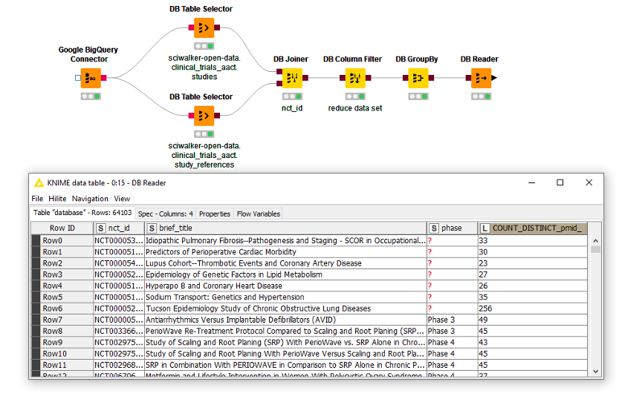The width and height of the screenshot is (619, 399).
Task: Select the DB Column Filter node icon
Action: point(355,78)
